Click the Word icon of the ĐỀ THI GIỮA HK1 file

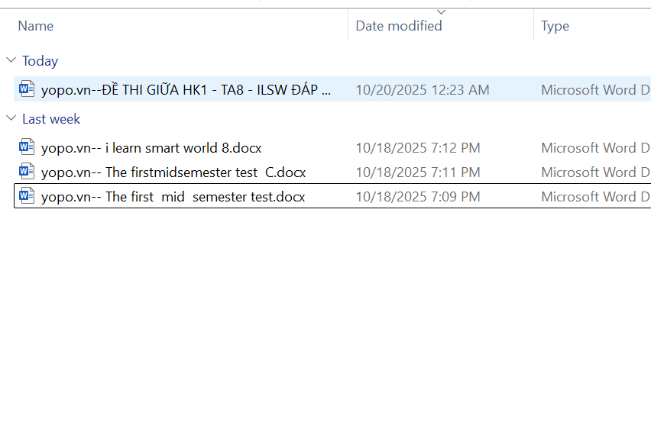tap(27, 89)
